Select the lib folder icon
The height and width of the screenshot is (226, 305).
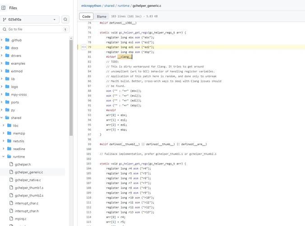(x=7, y=79)
